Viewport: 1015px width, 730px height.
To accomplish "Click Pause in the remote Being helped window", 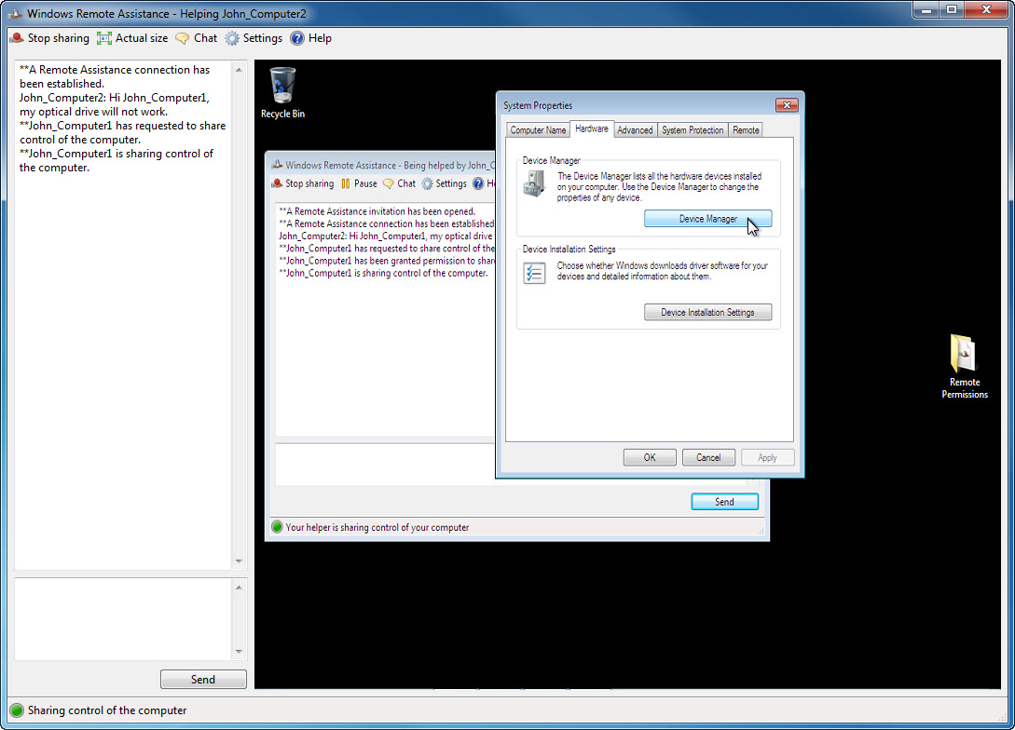I will point(359,183).
